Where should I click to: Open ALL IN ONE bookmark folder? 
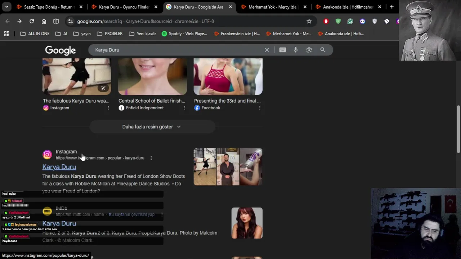pyautogui.click(x=35, y=33)
